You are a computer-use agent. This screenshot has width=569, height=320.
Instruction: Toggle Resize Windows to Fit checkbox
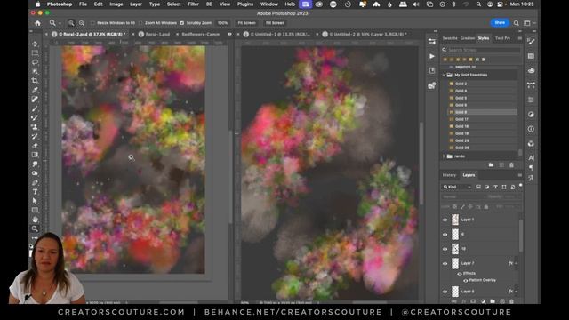click(92, 23)
